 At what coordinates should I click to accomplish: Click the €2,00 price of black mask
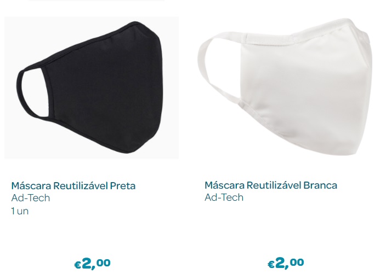pyautogui.click(x=92, y=263)
